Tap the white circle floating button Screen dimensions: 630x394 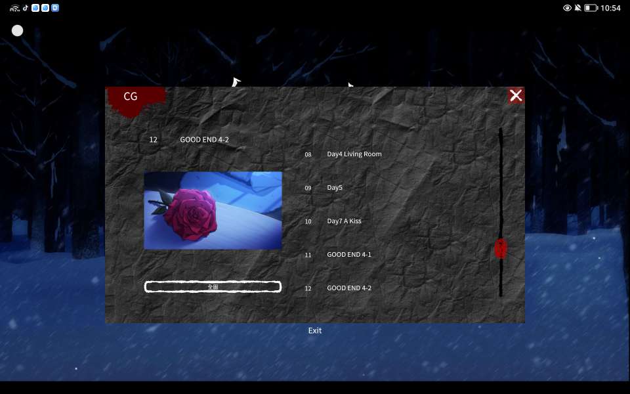click(17, 31)
